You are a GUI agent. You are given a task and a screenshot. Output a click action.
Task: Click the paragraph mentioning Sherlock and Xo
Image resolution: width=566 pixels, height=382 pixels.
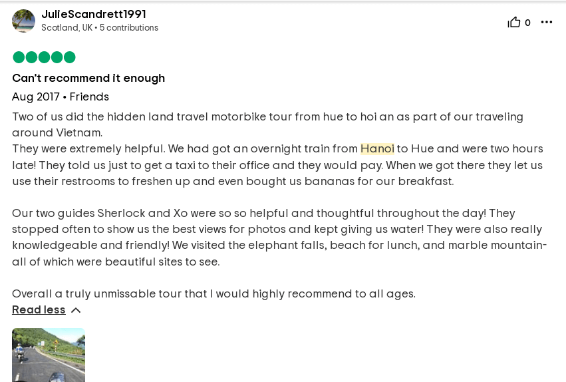pyautogui.click(x=279, y=237)
